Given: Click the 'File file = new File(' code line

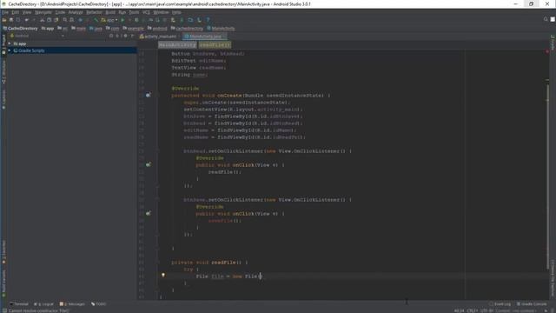Looking at the screenshot, I should [228, 276].
